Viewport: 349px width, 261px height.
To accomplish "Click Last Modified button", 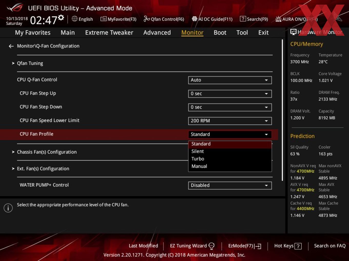I will (x=143, y=246).
